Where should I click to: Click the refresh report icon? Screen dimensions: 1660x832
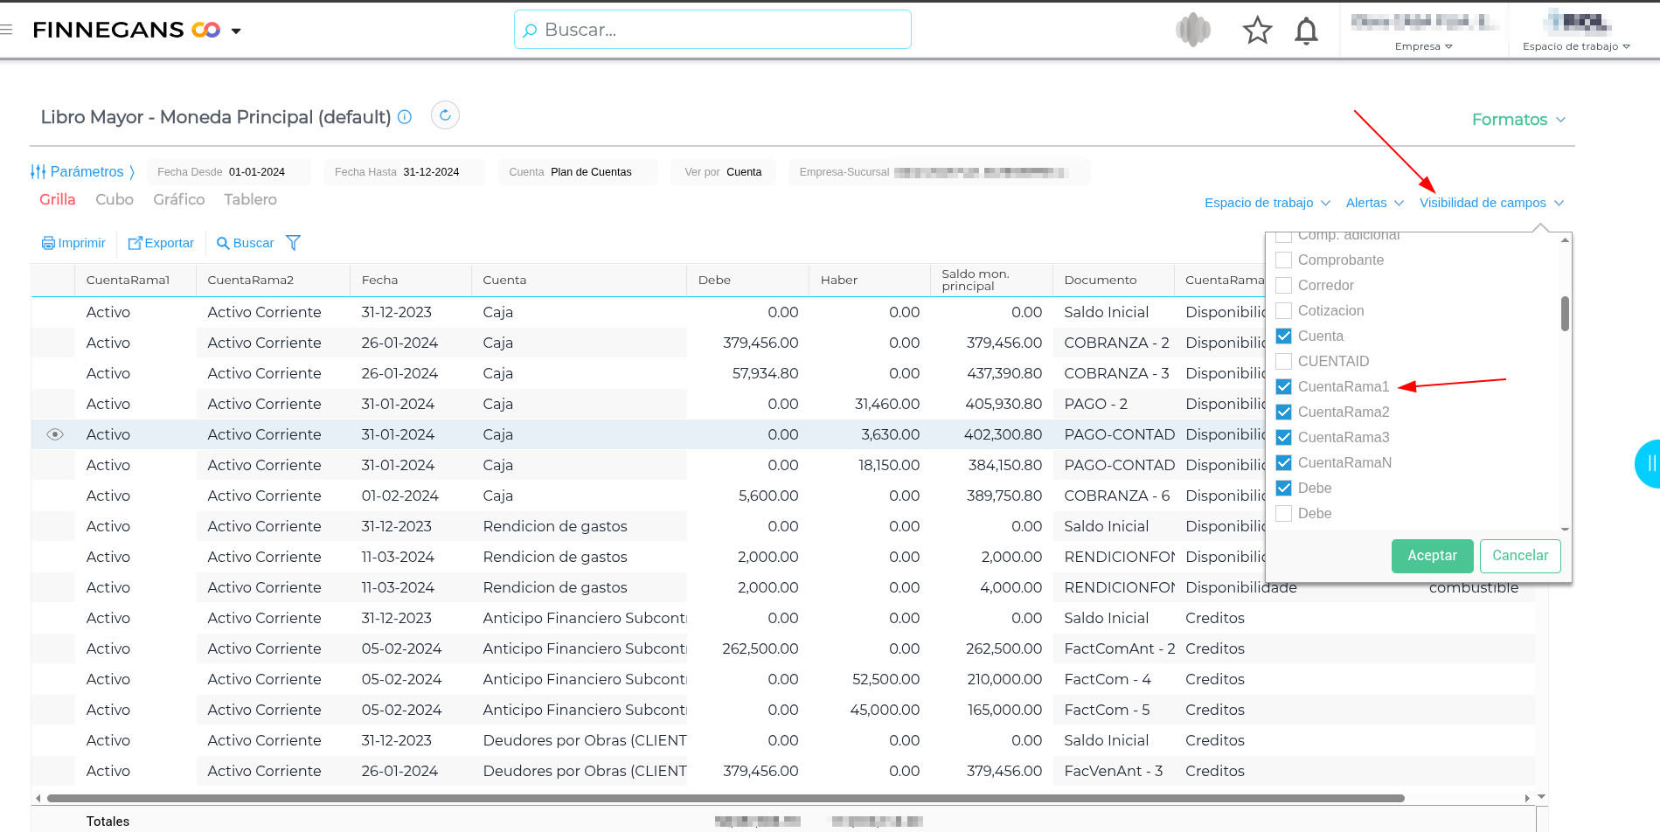point(445,115)
